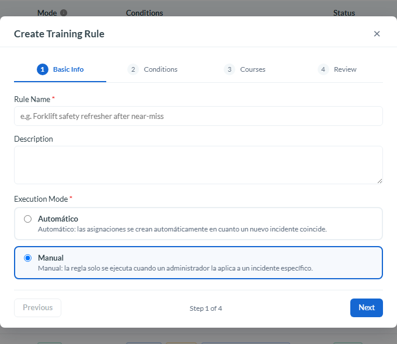Grab the Description resize handle
Image resolution: width=397 pixels, height=344 pixels.
(379, 181)
